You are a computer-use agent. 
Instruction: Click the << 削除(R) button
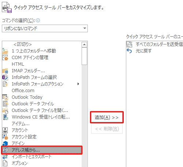pos(107,129)
